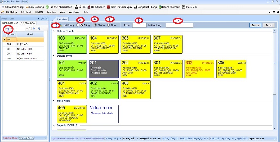
Task: Select ĐẶNG LINH GIANG row in guest list
Action: pos(23,58)
